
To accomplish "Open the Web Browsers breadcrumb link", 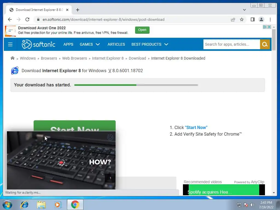I will (x=74, y=58).
